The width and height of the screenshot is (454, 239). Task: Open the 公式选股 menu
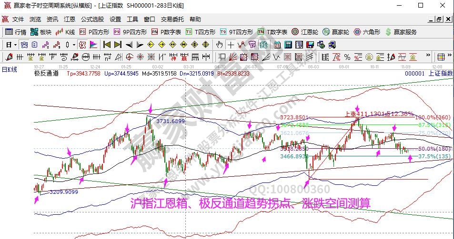[92, 19]
